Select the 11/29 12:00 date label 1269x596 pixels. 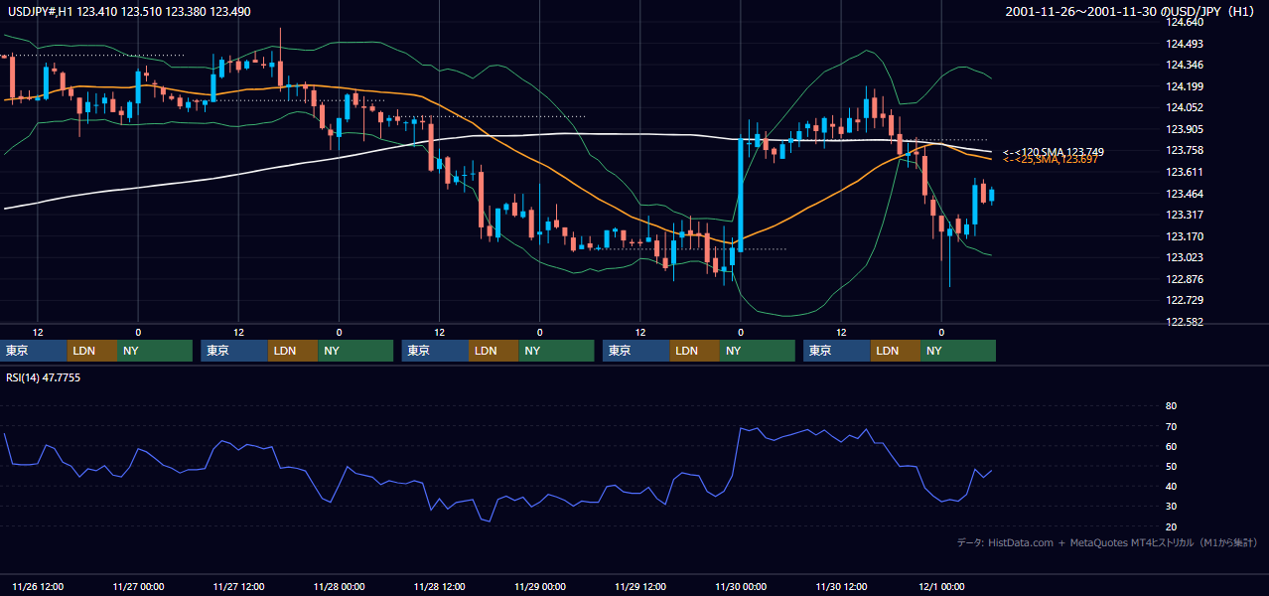pyautogui.click(x=640, y=587)
